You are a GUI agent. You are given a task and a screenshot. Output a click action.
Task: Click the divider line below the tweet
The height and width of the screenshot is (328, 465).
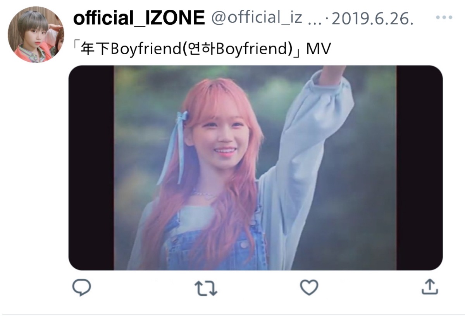tap(232, 314)
